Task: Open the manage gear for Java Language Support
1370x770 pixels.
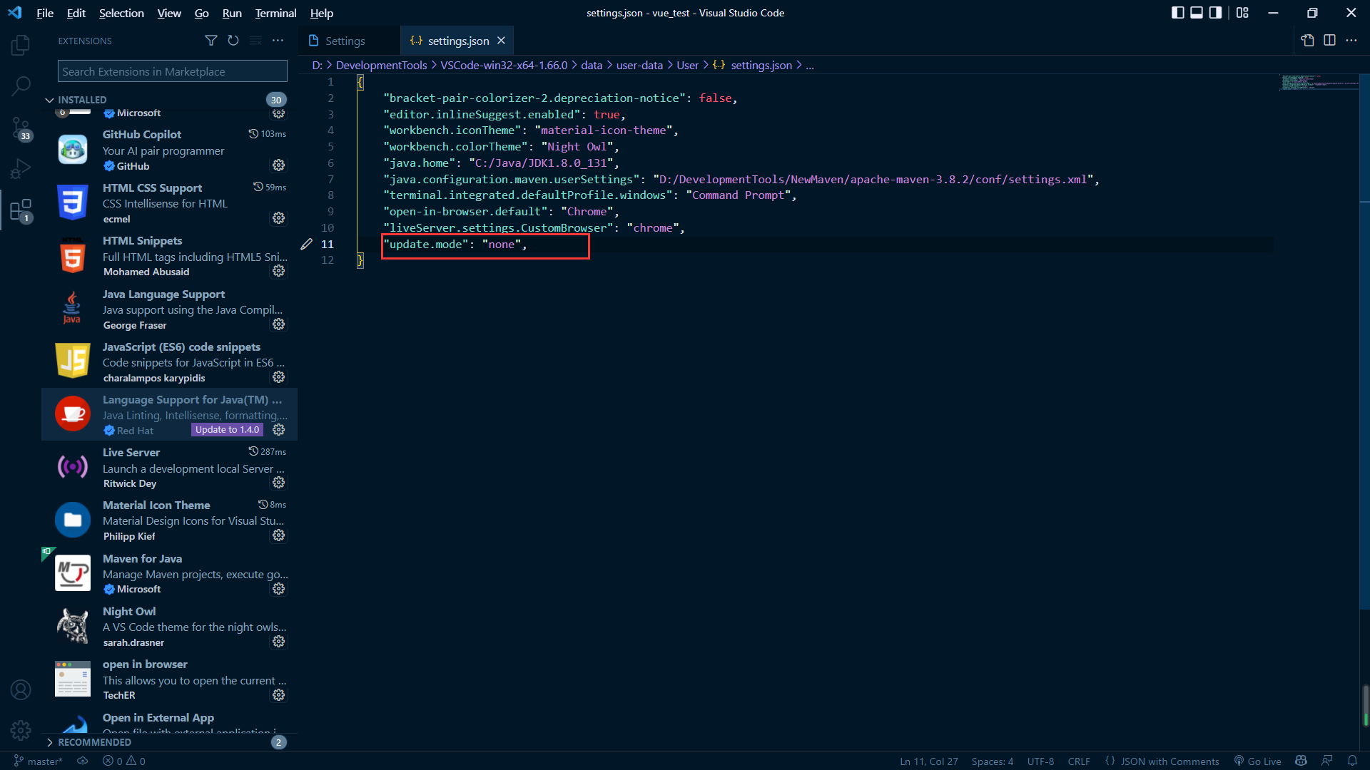Action: (x=279, y=324)
